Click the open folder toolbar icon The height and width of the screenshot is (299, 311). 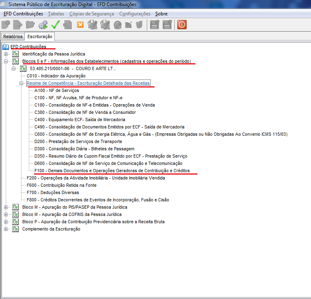click(x=30, y=25)
